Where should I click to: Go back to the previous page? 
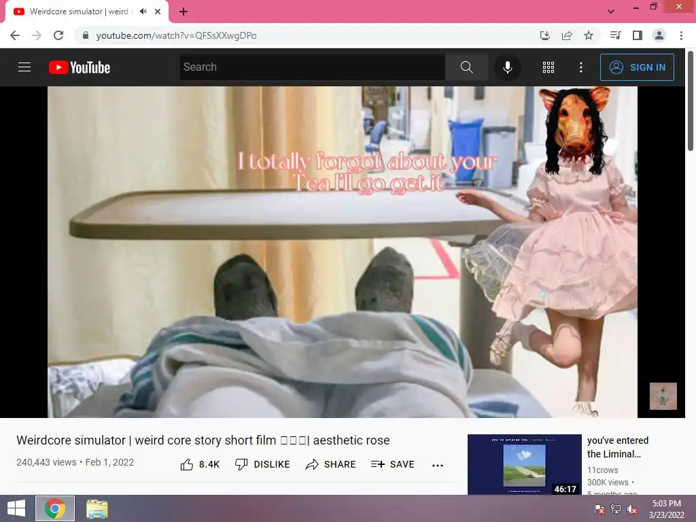(15, 35)
